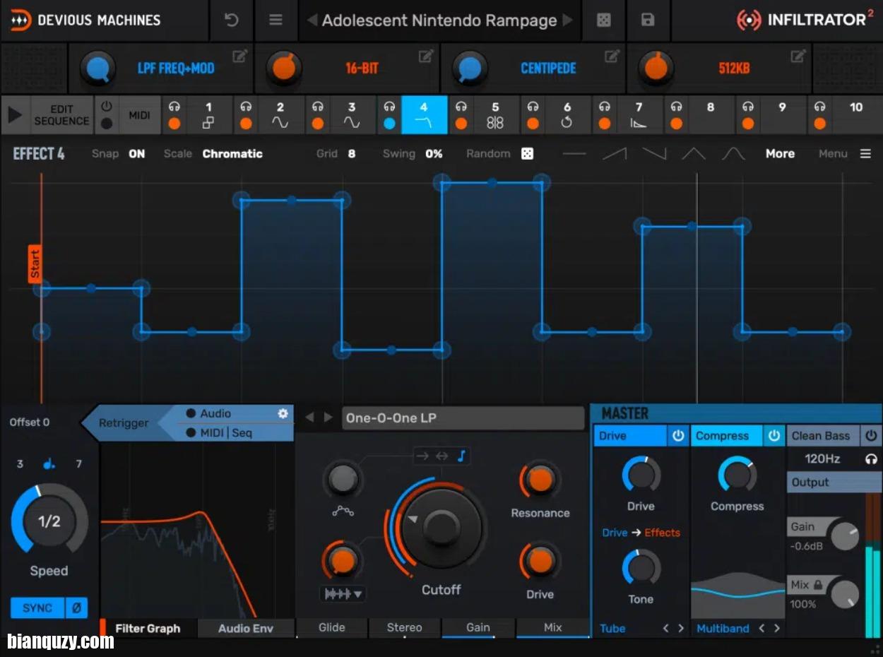
Task: Open the One-O-One LP filter preset selector
Action: click(463, 418)
